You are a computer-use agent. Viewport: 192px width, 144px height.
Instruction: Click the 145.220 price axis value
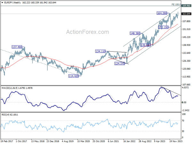coord(186,37)
